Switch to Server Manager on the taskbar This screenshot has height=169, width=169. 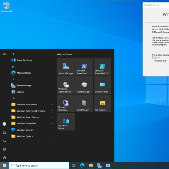tap(99, 165)
